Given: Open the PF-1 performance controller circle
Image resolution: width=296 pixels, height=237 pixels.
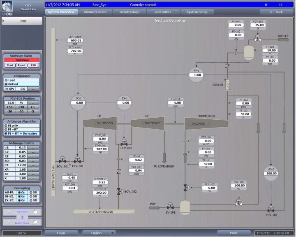Looking at the screenshot, I should (x=197, y=75).
